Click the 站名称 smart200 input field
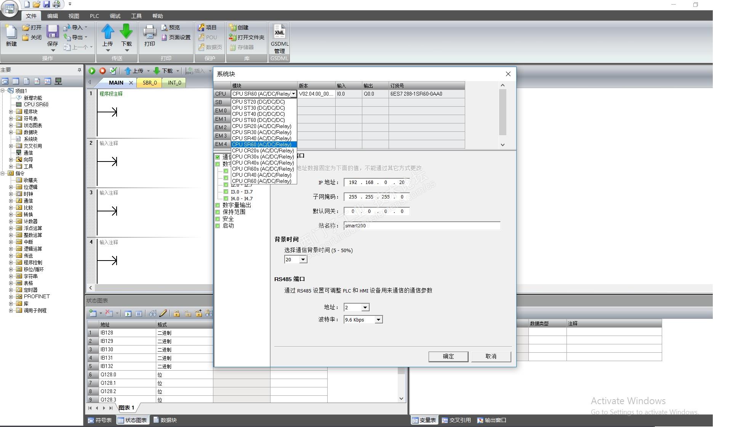733x427 pixels. 421,226
